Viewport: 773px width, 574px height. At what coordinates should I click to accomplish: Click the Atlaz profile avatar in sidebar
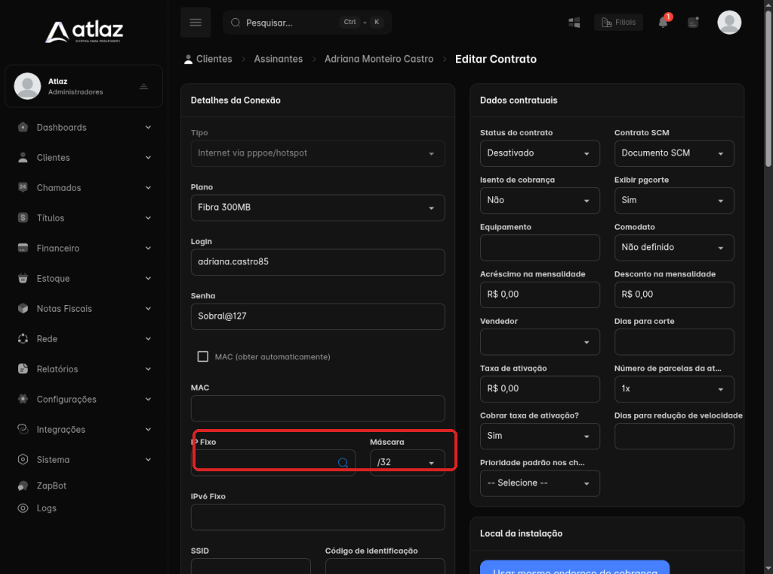click(x=28, y=86)
